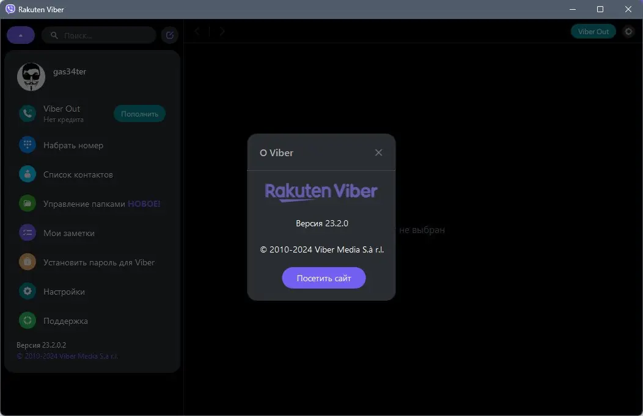Click the О Viber dialog title
The width and height of the screenshot is (643, 416).
(276, 153)
